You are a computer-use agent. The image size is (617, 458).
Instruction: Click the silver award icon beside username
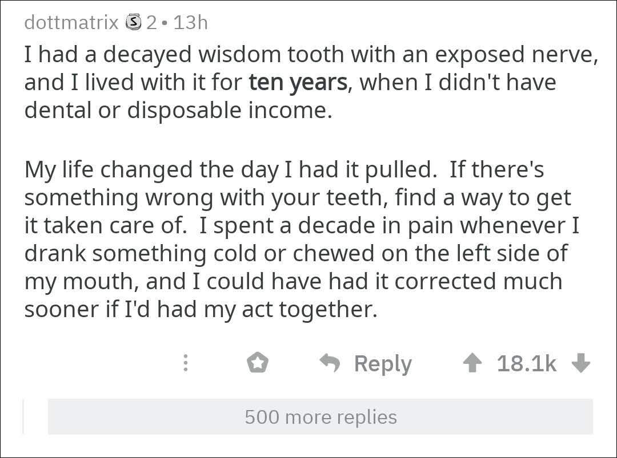tap(133, 23)
